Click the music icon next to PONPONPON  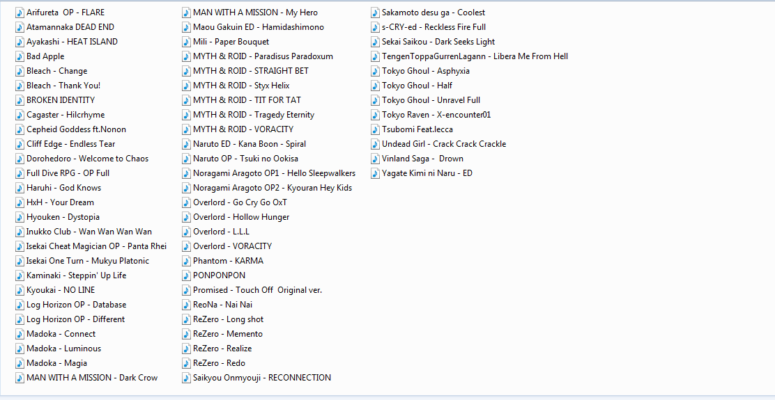(186, 275)
